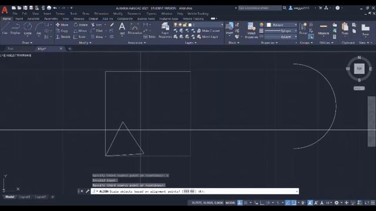The width and height of the screenshot is (376, 211).
Task: Expand the Block panel
Action: (234, 43)
